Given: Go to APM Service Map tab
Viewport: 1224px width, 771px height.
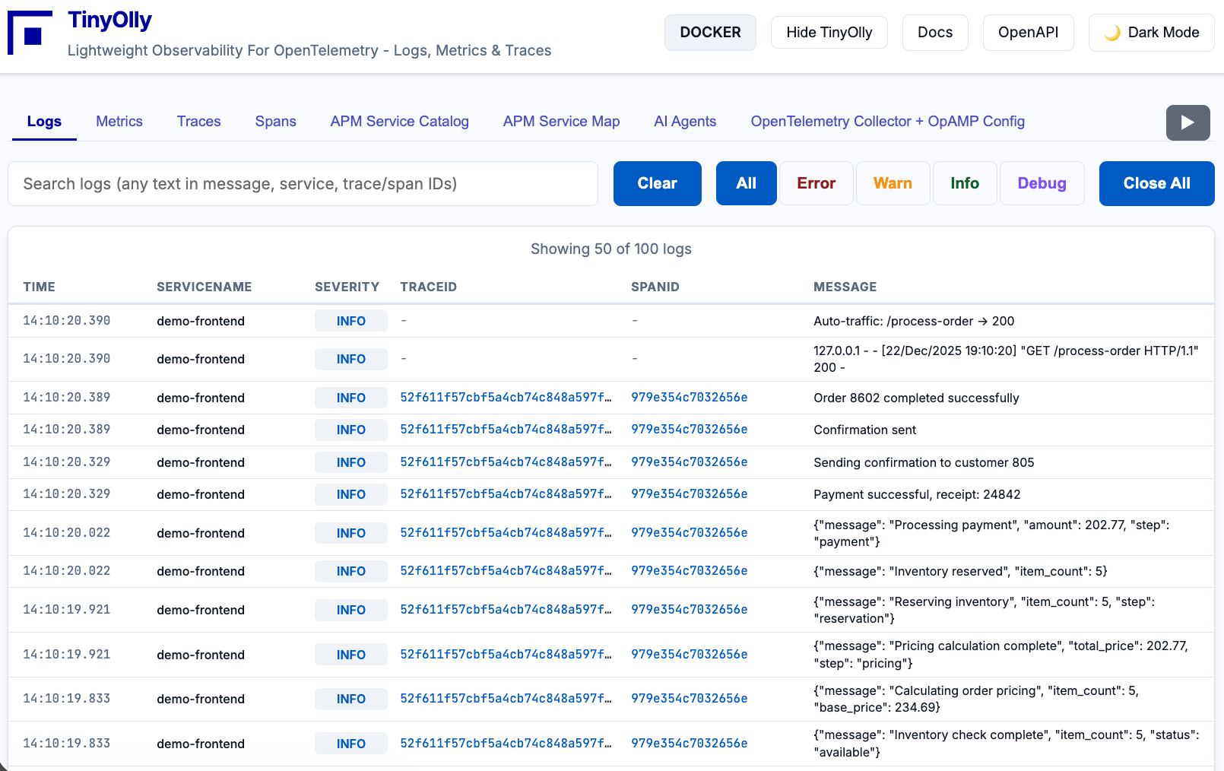Looking at the screenshot, I should point(561,122).
